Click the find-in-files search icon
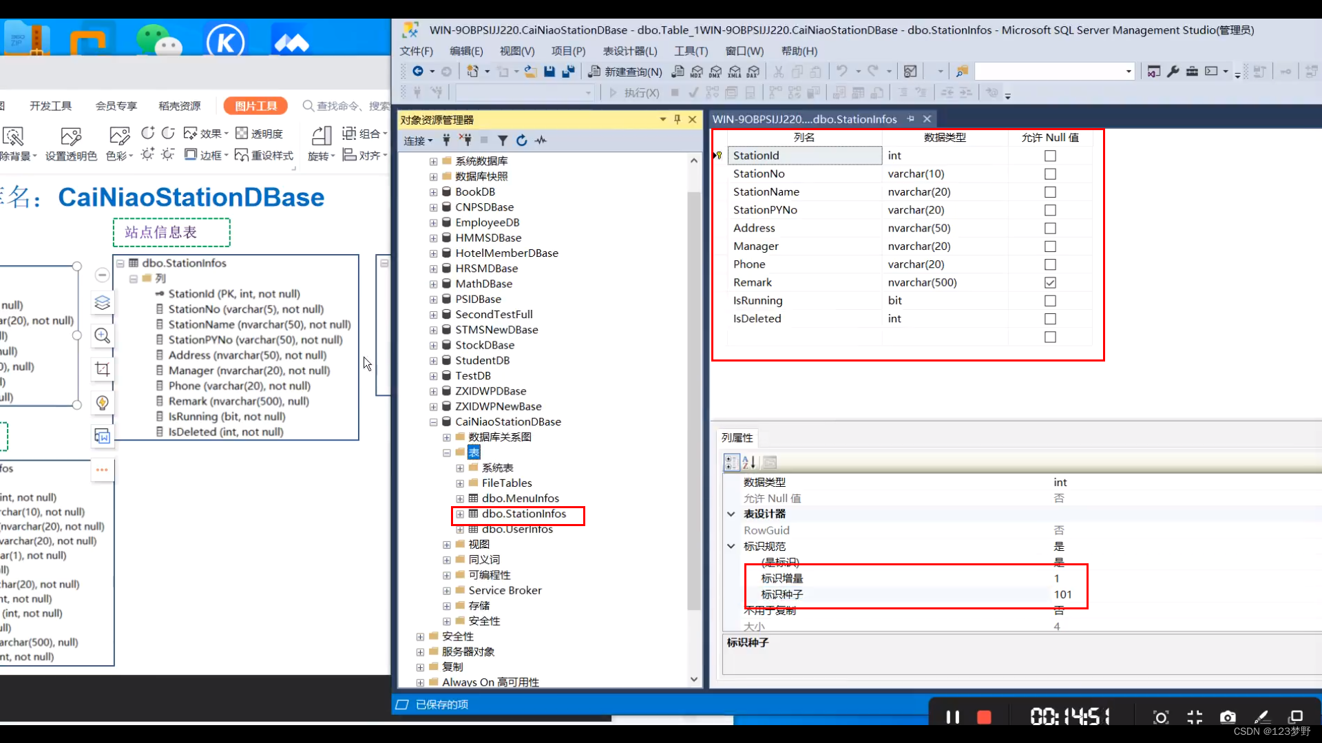 (962, 72)
